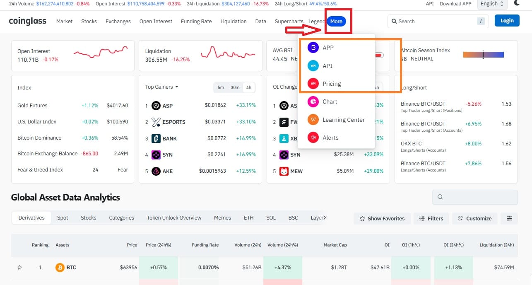Screen dimensions: 532x285
Task: Click the Open Interest sparkline chart
Action: 101,52
